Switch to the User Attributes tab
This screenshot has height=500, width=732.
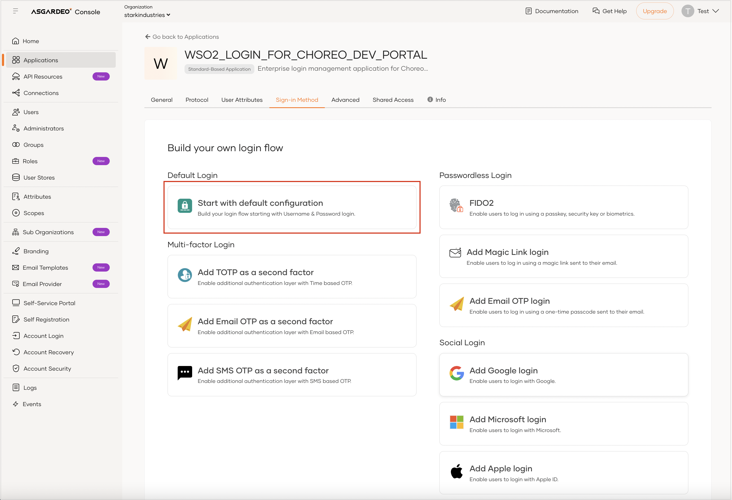[x=242, y=100]
